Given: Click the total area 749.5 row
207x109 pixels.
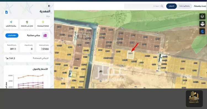Looking at the screenshot, I should (x=27, y=58).
